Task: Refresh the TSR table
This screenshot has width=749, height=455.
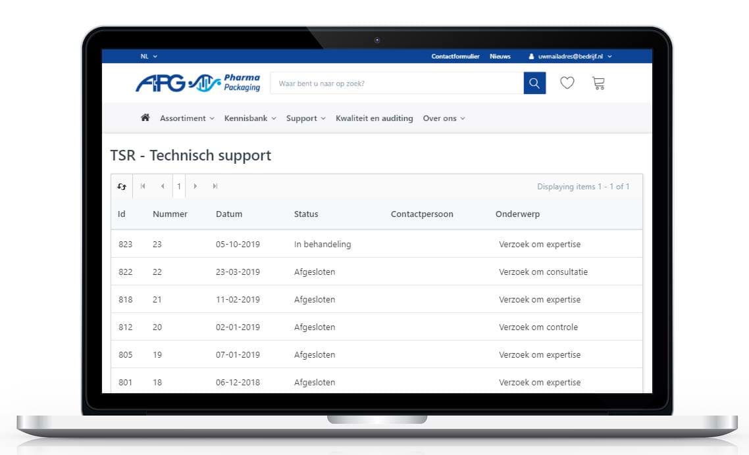Action: click(122, 187)
